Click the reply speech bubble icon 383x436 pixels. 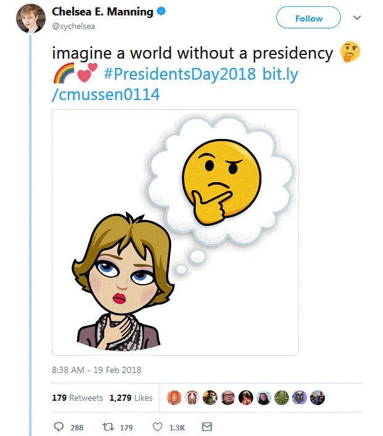point(59,427)
